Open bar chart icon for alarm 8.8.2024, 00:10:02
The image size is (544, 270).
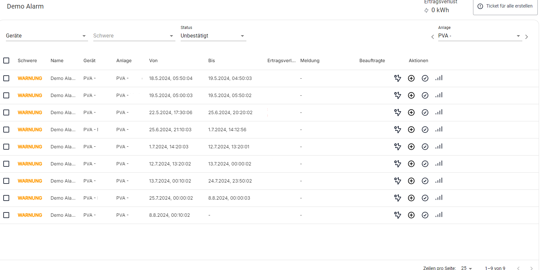(x=439, y=215)
